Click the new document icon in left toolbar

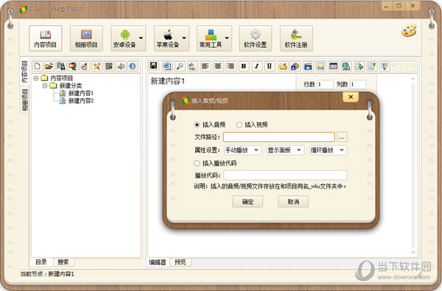tap(38, 66)
